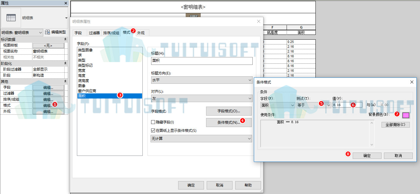Click the 明细表 type thumbnail icon

[11, 18]
